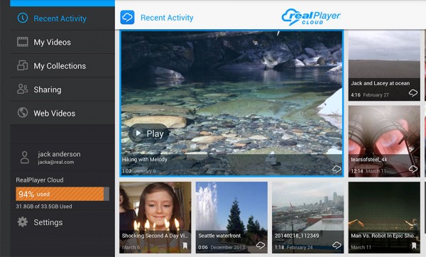Click the My Collections stacked squares icon
The width and height of the screenshot is (426, 257).
23,65
